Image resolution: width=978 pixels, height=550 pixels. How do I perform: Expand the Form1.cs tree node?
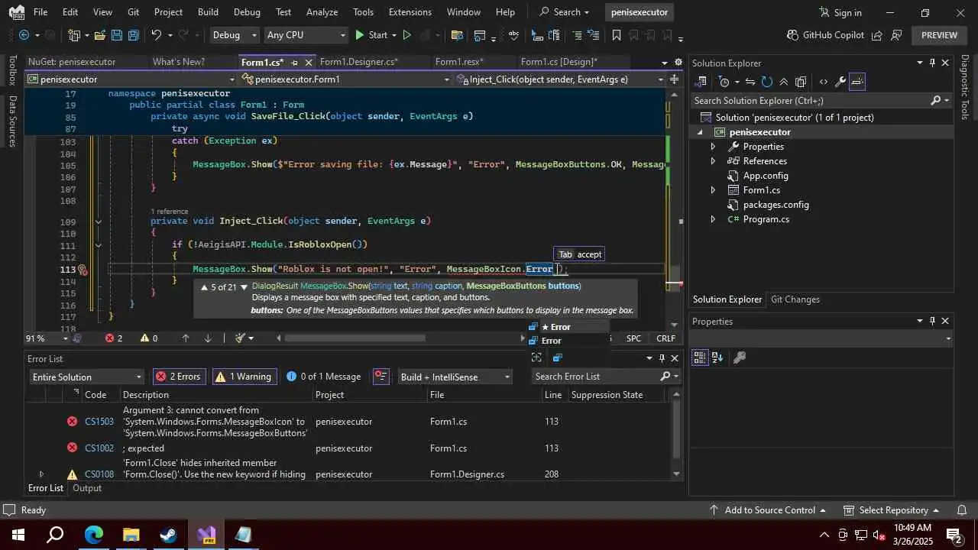[713, 190]
